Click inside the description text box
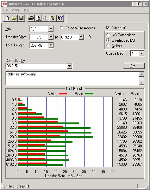The height and width of the screenshot is (190, 150). (72, 78)
